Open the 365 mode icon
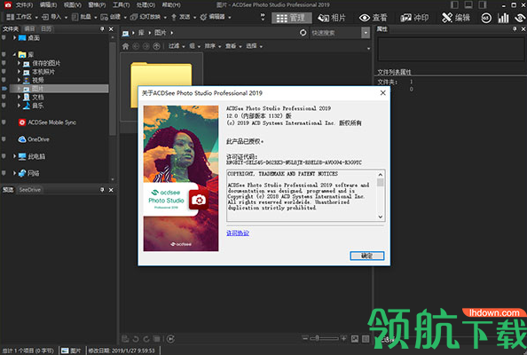This screenshot has width=527, height=355. click(486, 18)
